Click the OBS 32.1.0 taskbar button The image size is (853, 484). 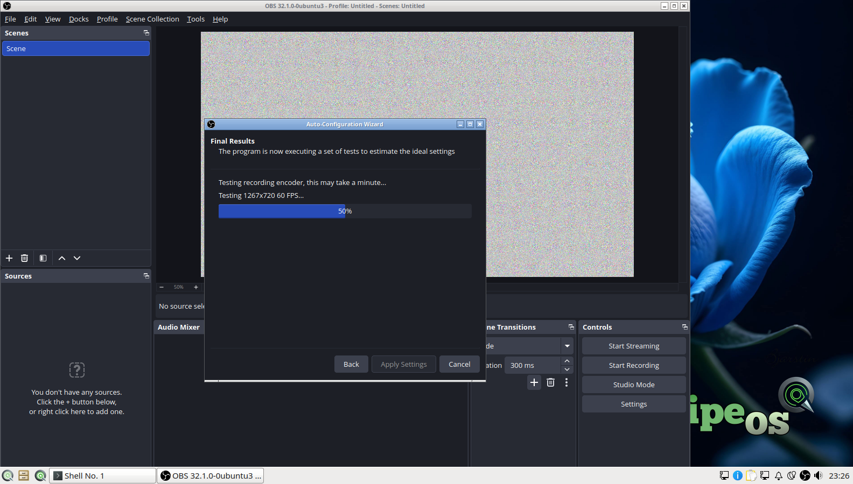coord(211,475)
